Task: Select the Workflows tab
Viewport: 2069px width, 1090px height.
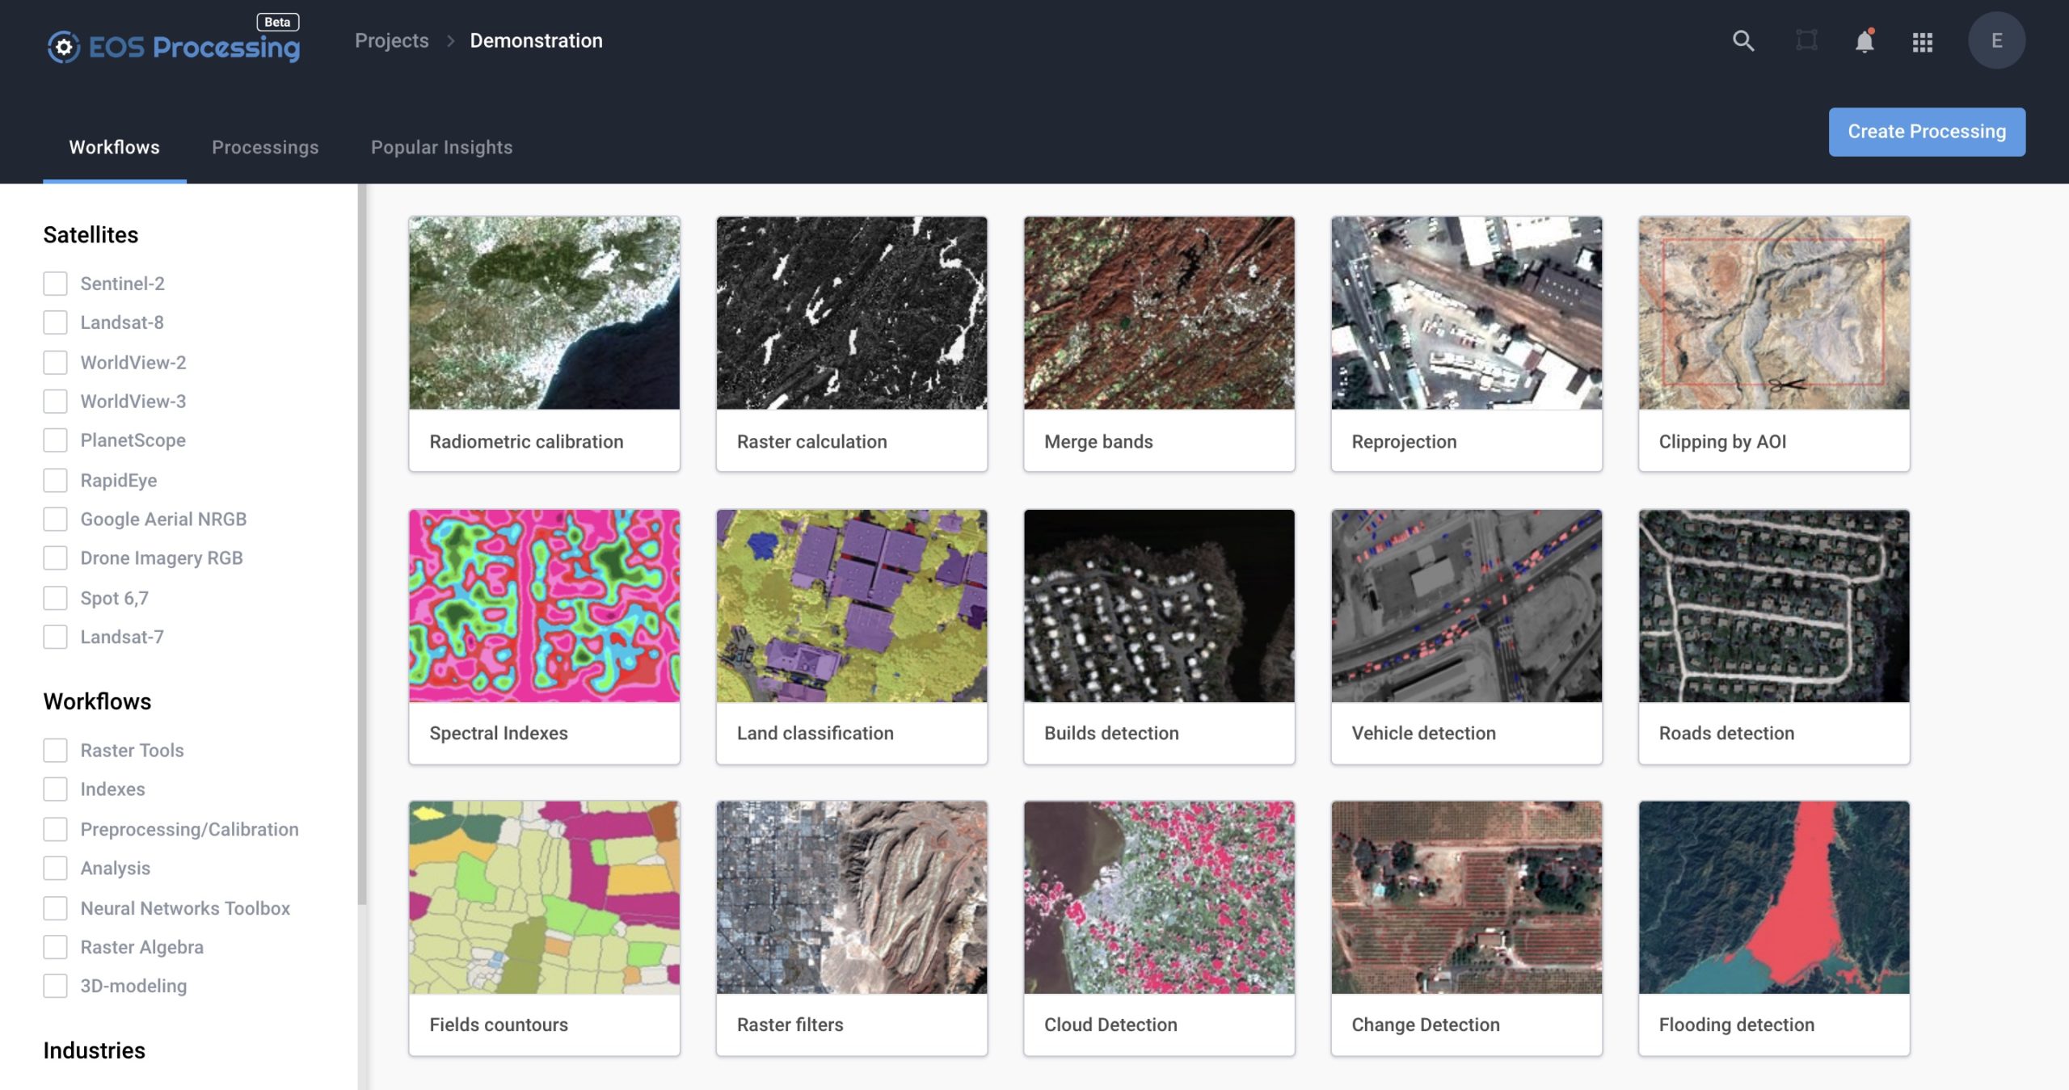Action: point(114,145)
